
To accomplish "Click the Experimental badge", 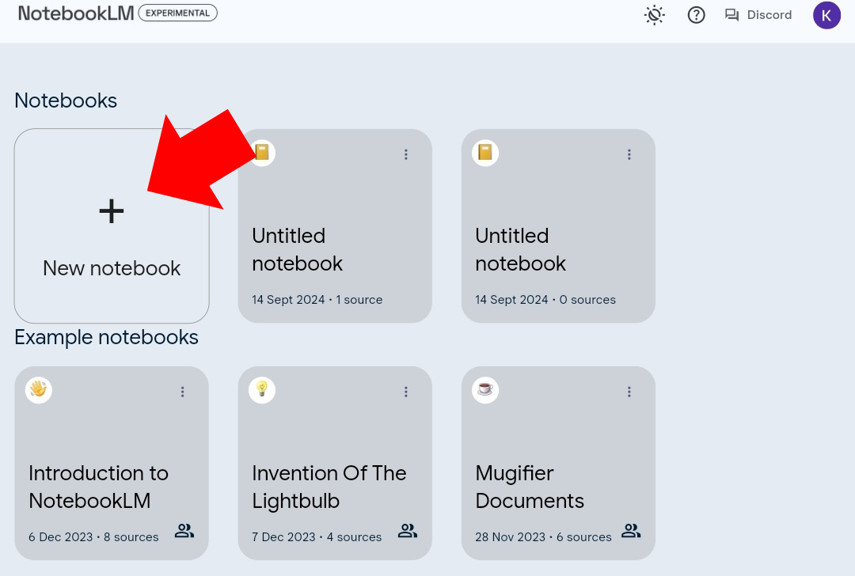I will click(x=177, y=13).
